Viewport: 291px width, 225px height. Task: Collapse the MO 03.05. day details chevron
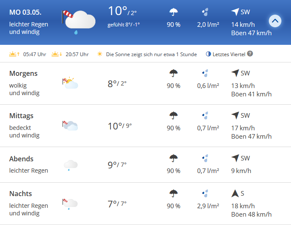pos(275,21)
